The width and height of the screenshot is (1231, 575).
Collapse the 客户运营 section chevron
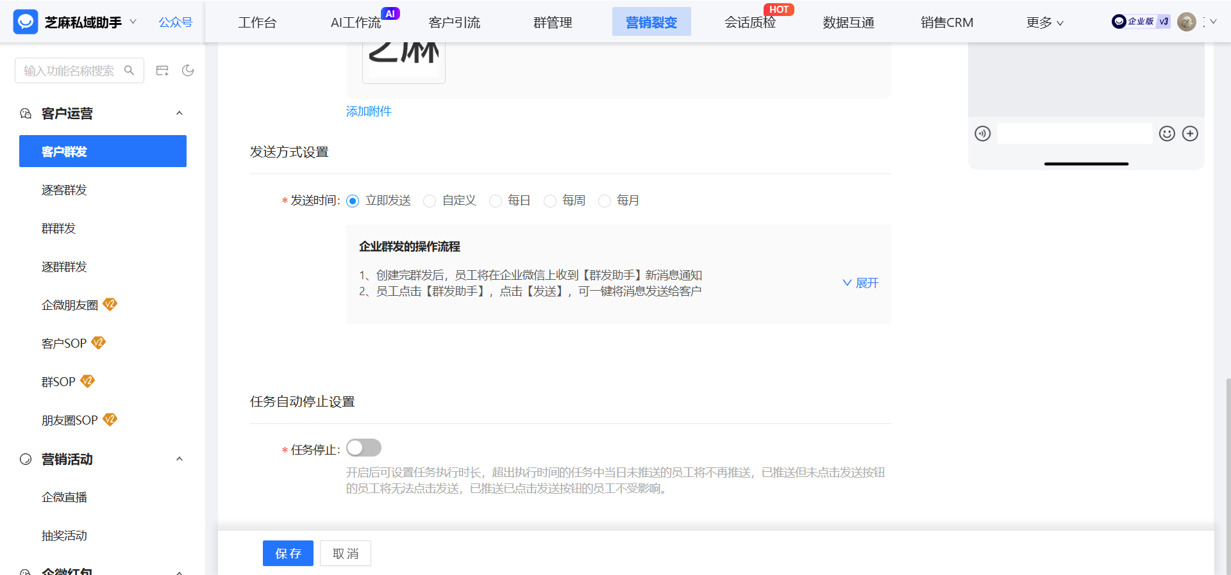click(x=180, y=113)
